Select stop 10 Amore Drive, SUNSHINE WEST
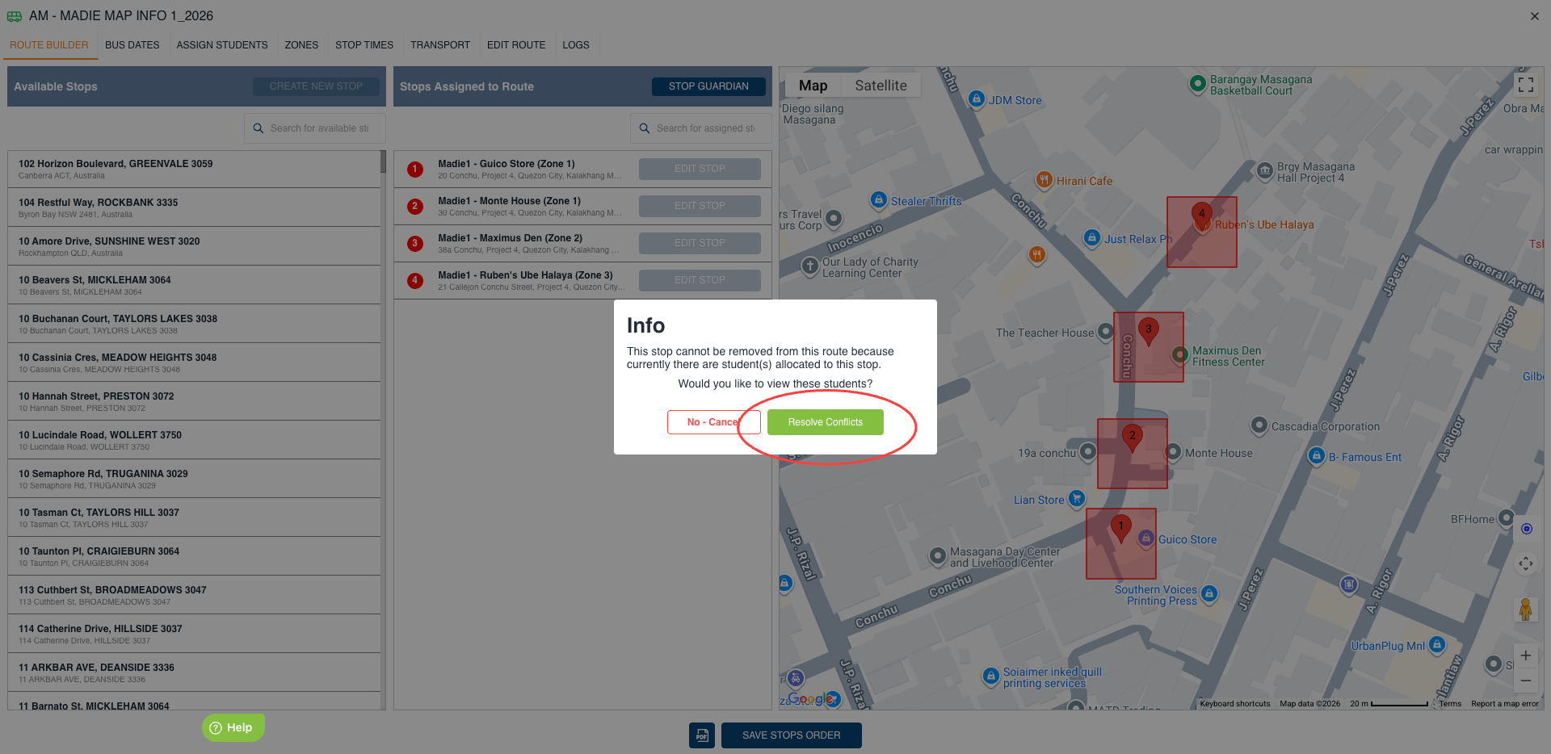 click(x=194, y=246)
